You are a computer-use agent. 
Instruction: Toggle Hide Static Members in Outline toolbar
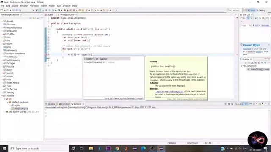(259, 63)
